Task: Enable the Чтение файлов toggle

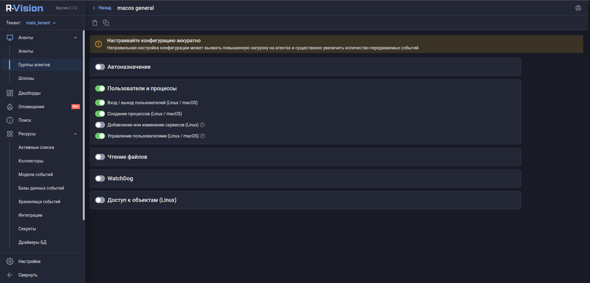Action: pos(100,157)
